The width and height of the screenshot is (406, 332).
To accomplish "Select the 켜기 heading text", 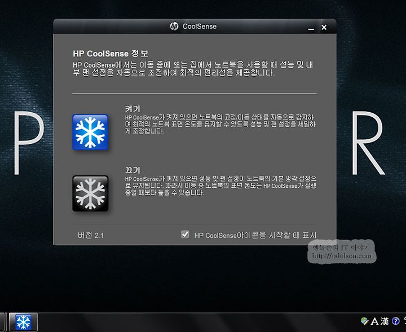I will point(133,109).
